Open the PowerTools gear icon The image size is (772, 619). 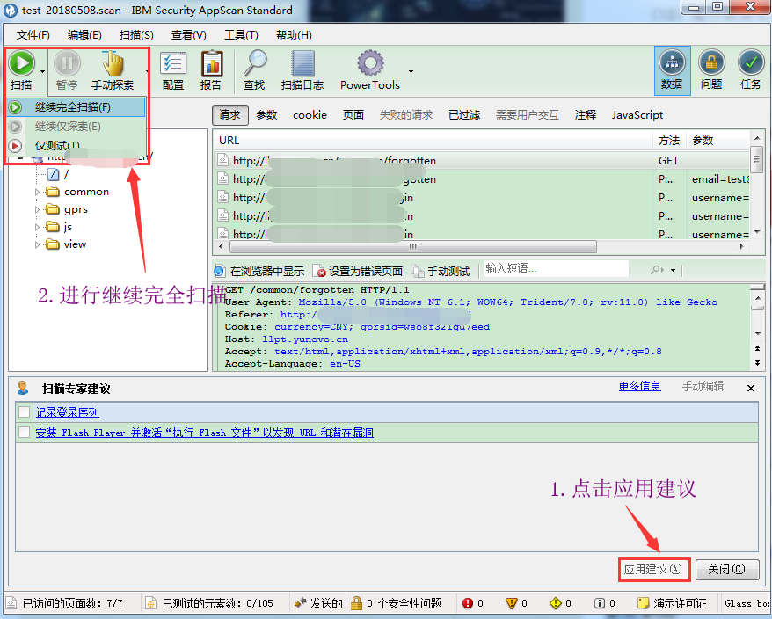pyautogui.click(x=370, y=63)
